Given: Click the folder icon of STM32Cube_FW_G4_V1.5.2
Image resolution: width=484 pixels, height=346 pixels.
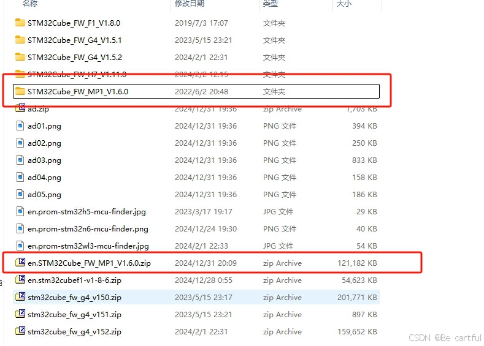Looking at the screenshot, I should (x=20, y=57).
